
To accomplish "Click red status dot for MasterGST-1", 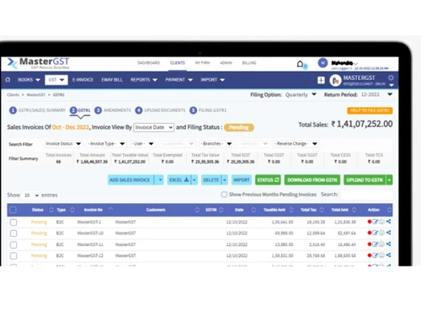I will (370, 222).
